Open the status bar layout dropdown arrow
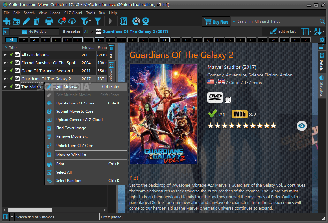 point(12,217)
